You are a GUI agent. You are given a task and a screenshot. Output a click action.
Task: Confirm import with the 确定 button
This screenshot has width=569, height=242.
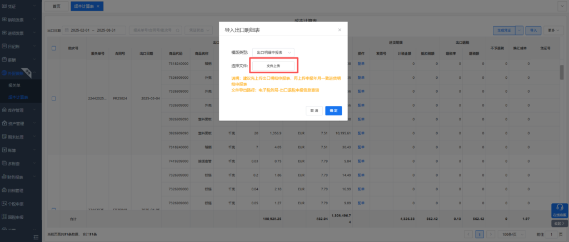[x=333, y=110]
